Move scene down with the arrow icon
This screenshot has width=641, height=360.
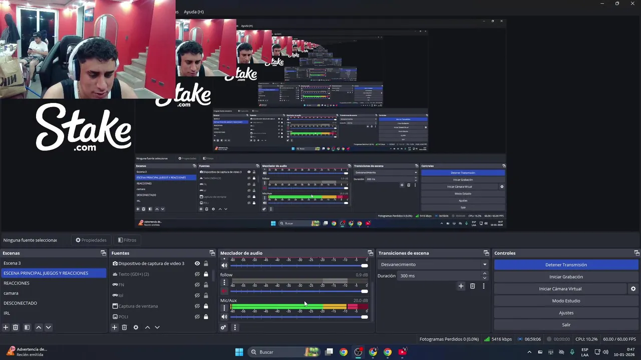pyautogui.click(x=48, y=327)
